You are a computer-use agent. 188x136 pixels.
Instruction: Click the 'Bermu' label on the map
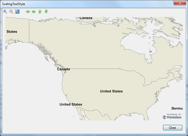(x=177, y=108)
